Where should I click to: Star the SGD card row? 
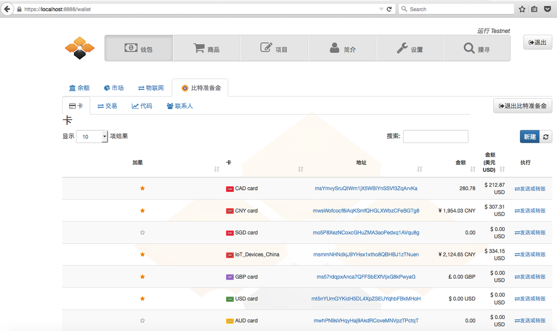coord(142,232)
